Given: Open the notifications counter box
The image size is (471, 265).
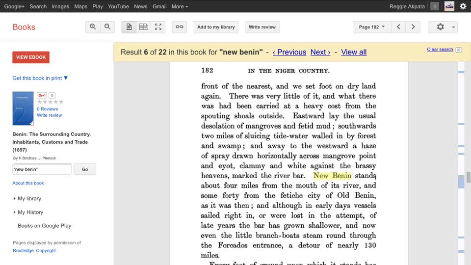Looking at the screenshot, I should [434, 6].
